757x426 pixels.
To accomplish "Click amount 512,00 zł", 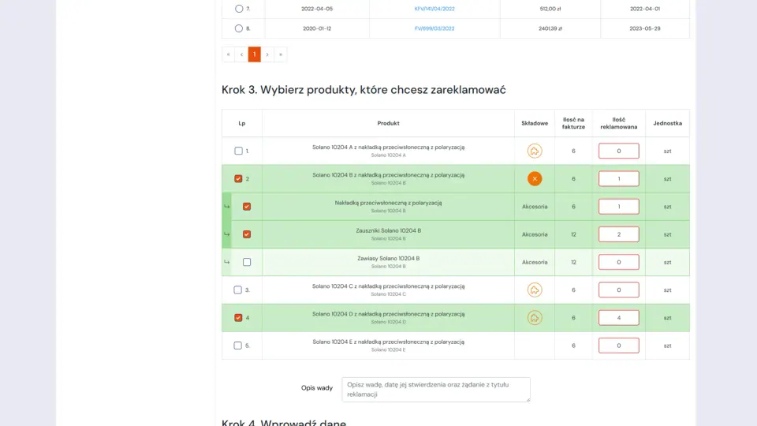I will (x=550, y=9).
